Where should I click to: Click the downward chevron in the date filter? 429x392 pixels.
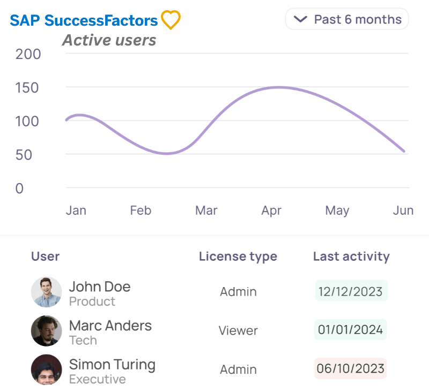[300, 19]
